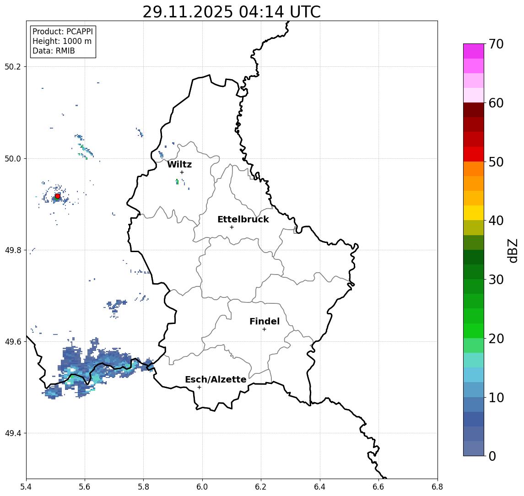Click the longitude tick label 6.4
The image size is (524, 496).
[x=320, y=487]
